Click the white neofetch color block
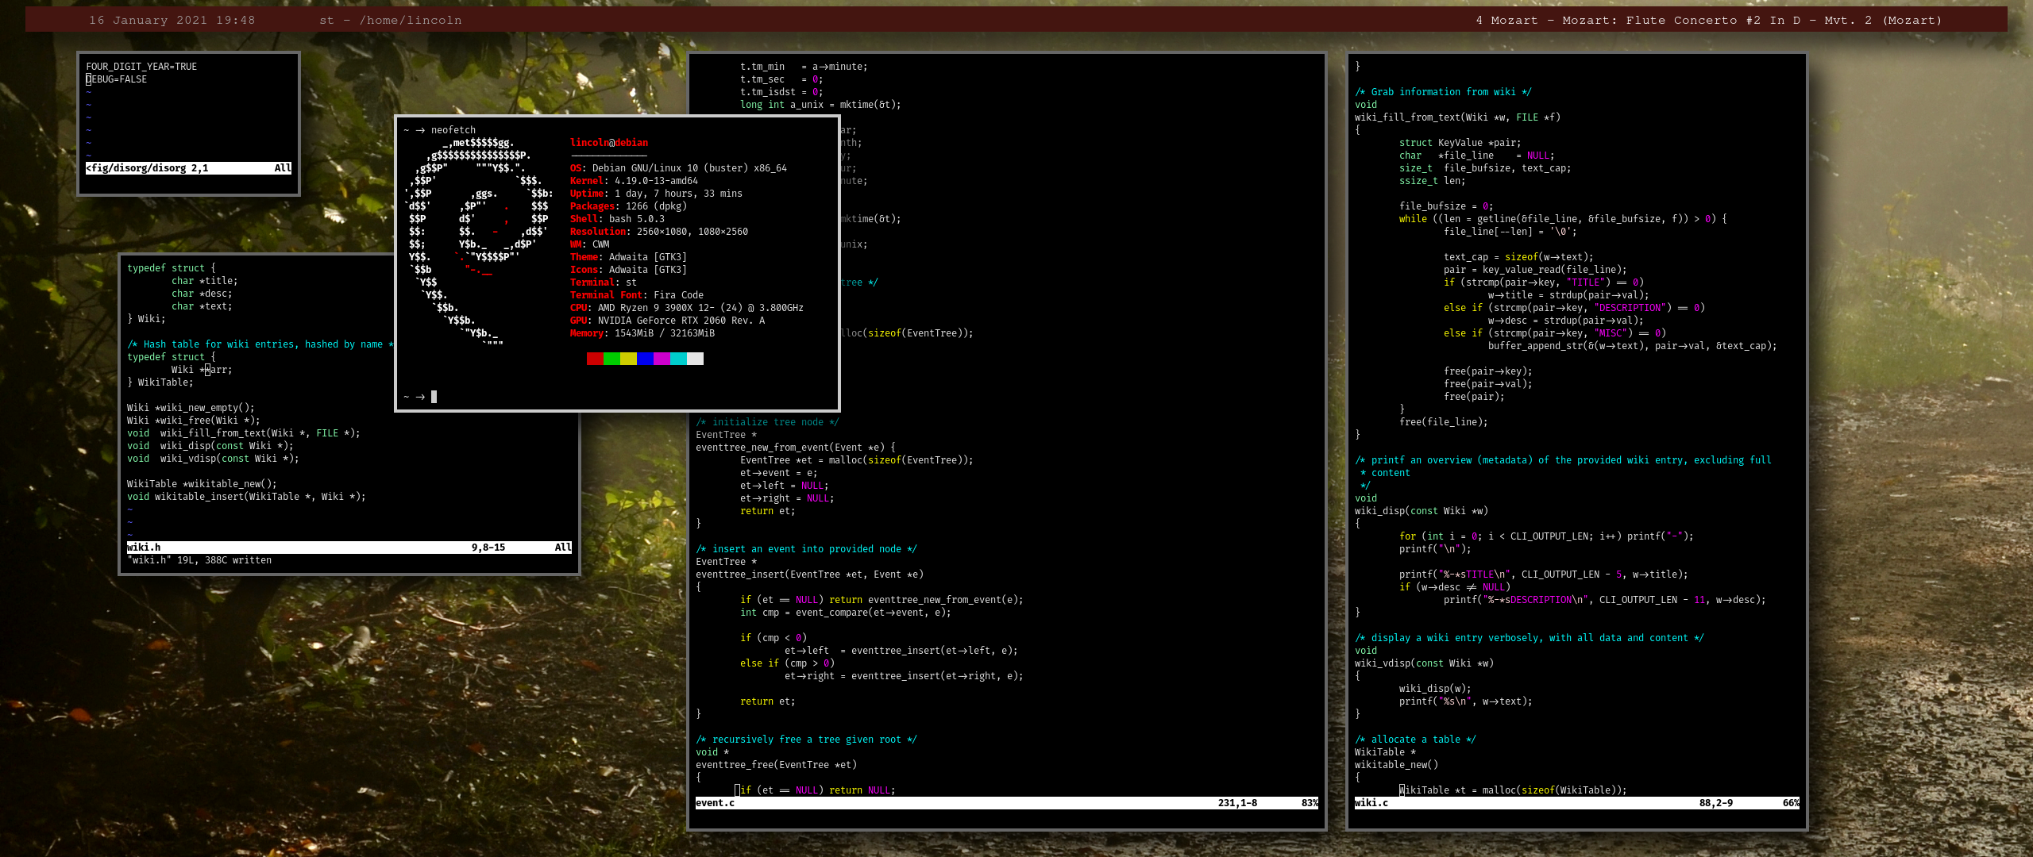 tap(695, 359)
